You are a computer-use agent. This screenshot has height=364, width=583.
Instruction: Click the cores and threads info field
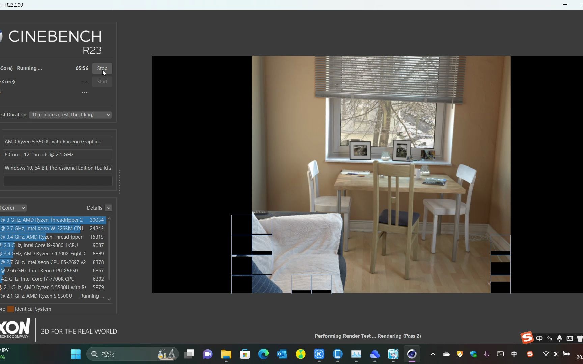pyautogui.click(x=58, y=155)
